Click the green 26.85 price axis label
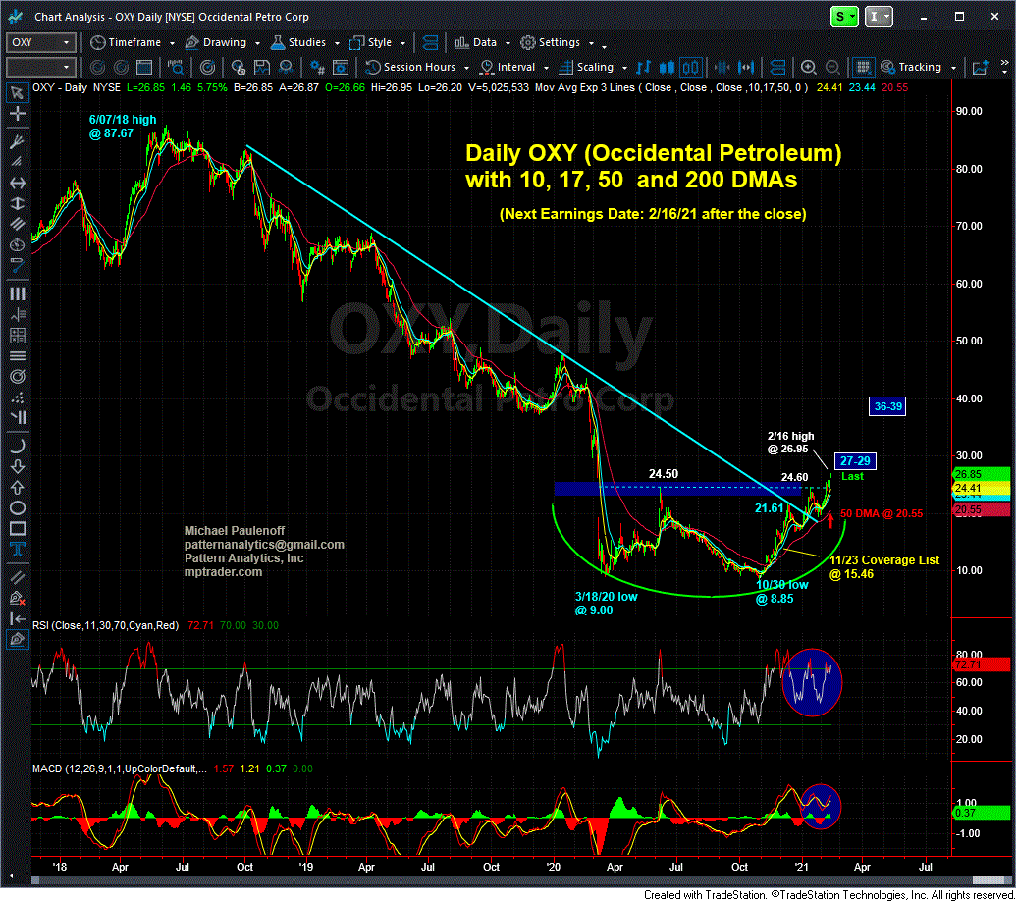Screen dimensions: 1016x901 [x=982, y=474]
